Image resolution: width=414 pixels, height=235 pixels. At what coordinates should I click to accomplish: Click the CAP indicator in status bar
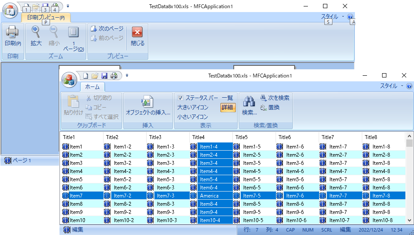point(290,230)
